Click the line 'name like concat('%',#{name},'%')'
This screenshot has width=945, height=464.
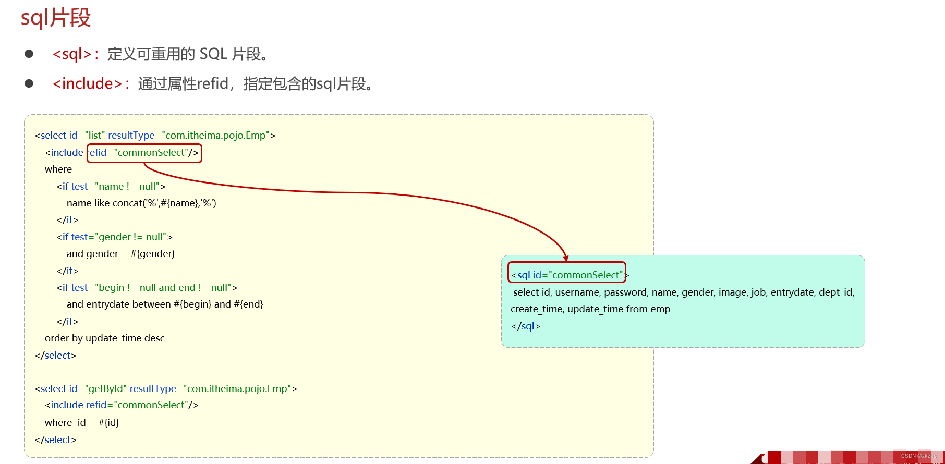coord(141,203)
